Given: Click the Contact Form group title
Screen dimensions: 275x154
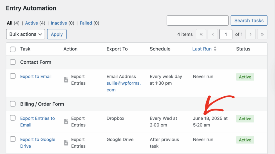Looking at the screenshot, I should 36,62.
